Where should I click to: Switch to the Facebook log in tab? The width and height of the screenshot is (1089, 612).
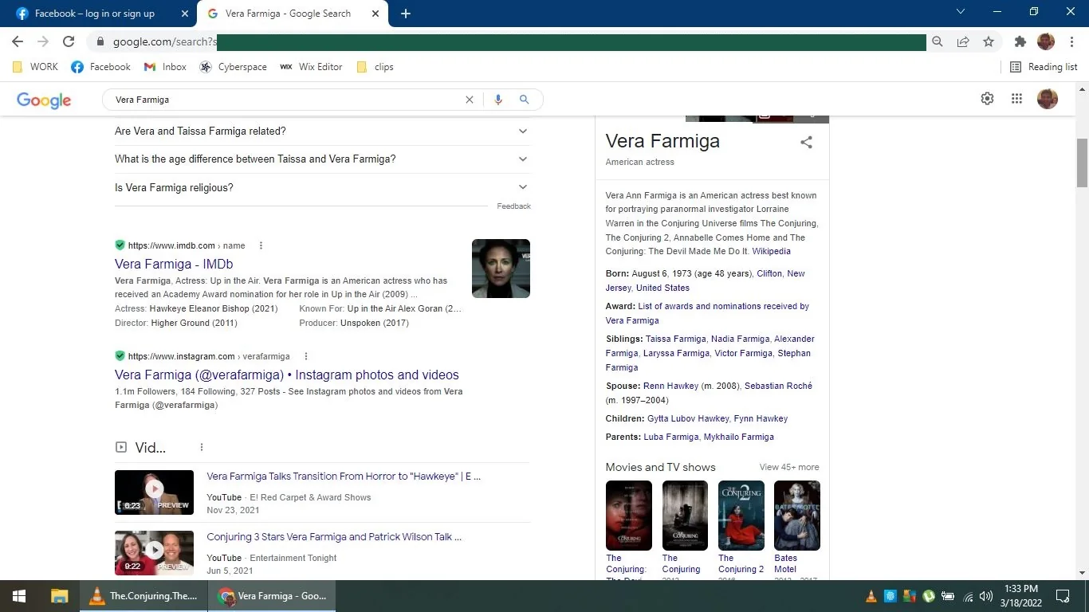coord(100,14)
